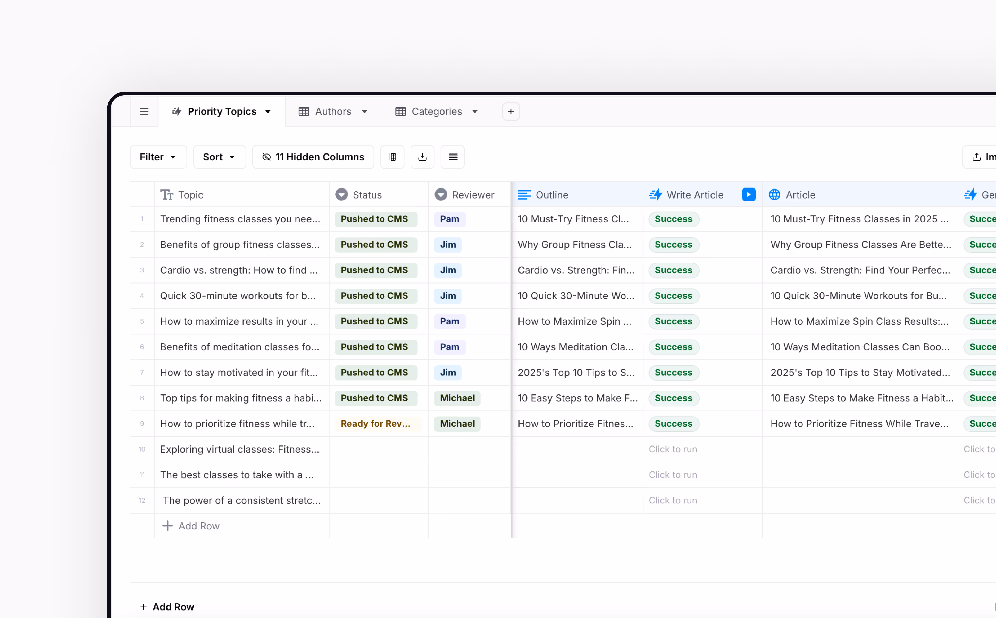This screenshot has width=996, height=618.
Task: Open reviewer Pam cell in row 1
Action: [x=449, y=219]
